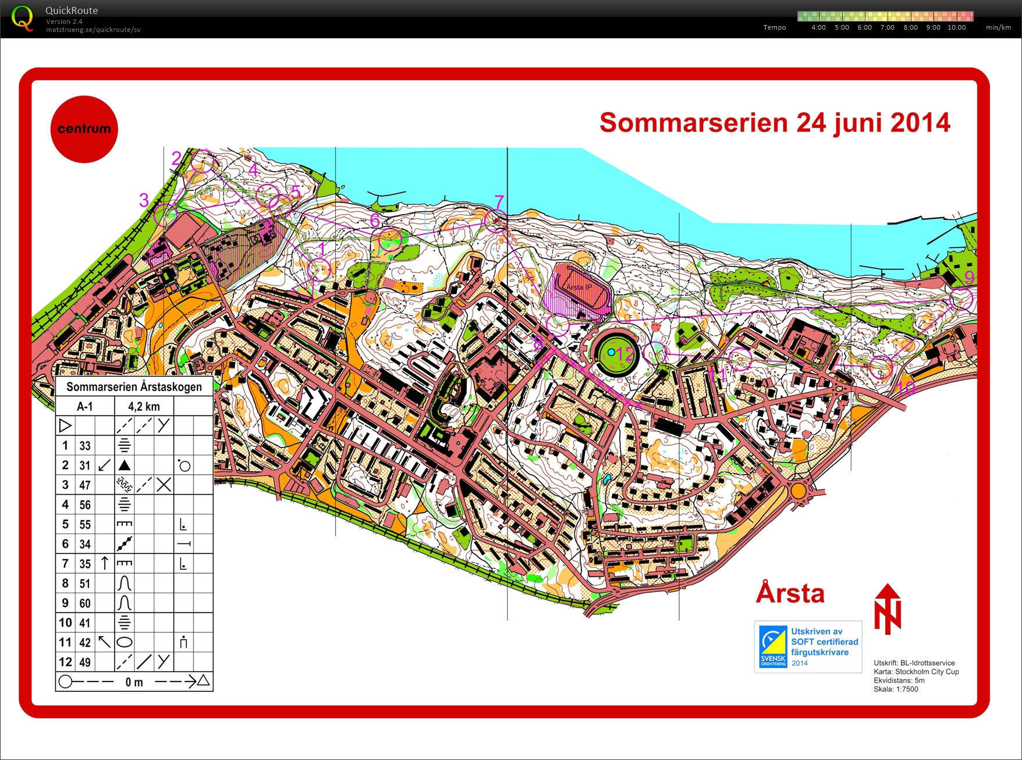The height and width of the screenshot is (760, 1022).
Task: Click the Ekvidistans: 5m line
Action: tap(899, 680)
